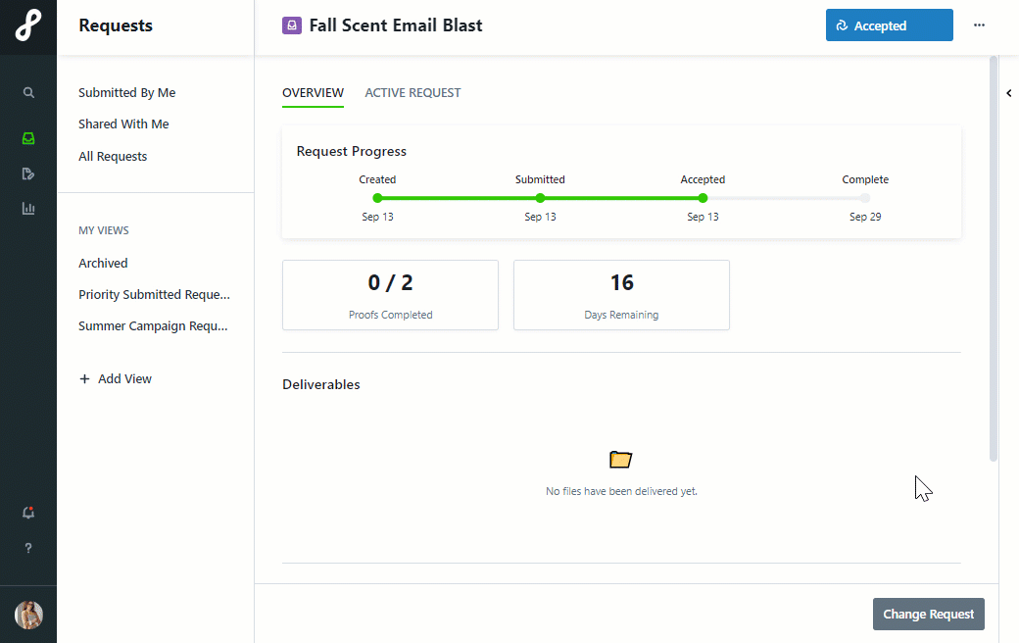1019x643 pixels.
Task: Open the Accepted status dropdown button
Action: coord(889,25)
